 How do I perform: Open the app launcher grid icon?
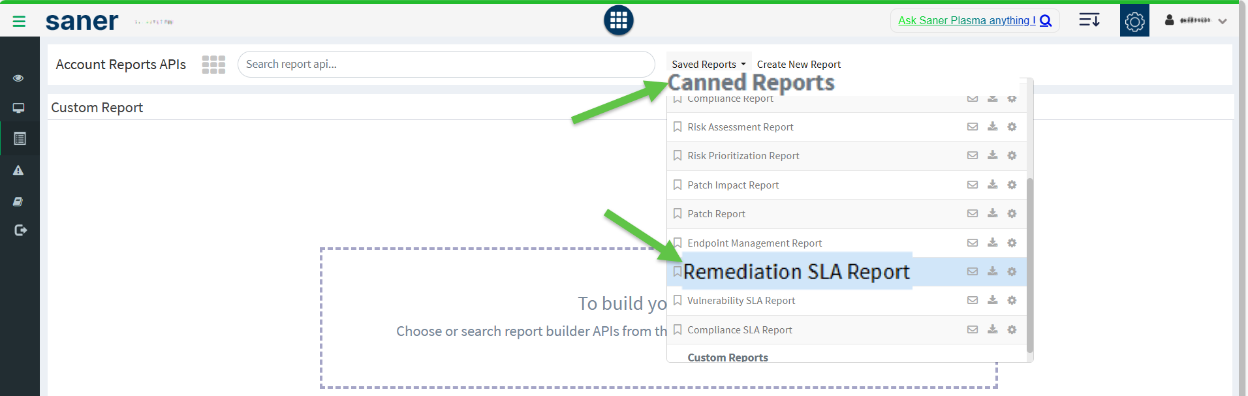pos(618,20)
